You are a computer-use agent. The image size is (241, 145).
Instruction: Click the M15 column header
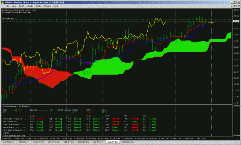107,116
